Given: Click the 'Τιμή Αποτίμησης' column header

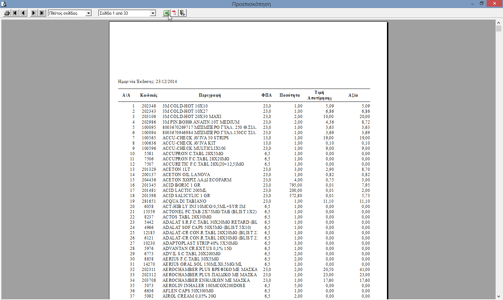Looking at the screenshot, I should click(x=319, y=95).
